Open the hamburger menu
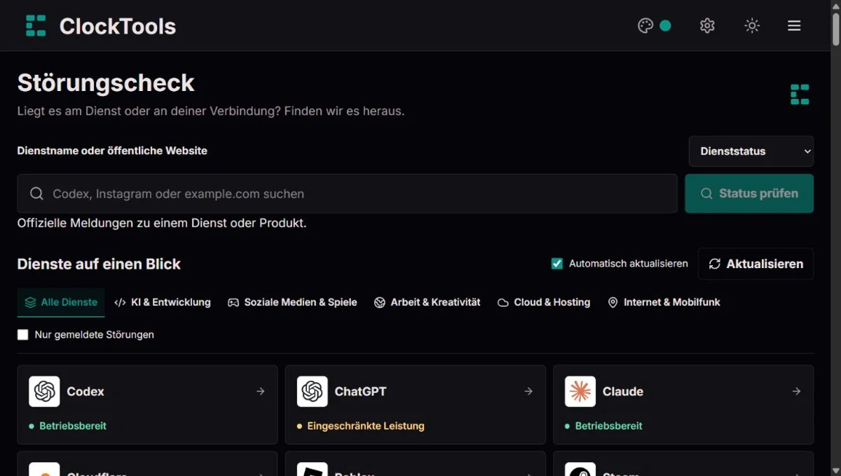This screenshot has width=841, height=476. point(794,26)
